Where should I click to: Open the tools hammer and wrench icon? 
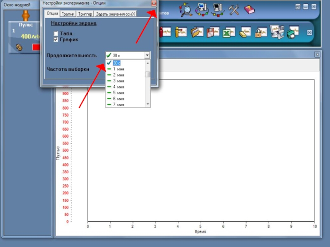tap(234, 10)
